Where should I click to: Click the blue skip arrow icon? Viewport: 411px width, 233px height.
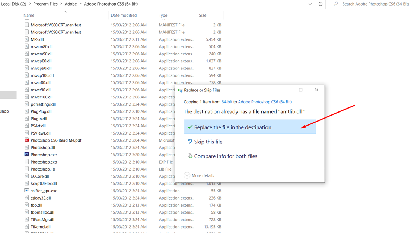coord(190,142)
